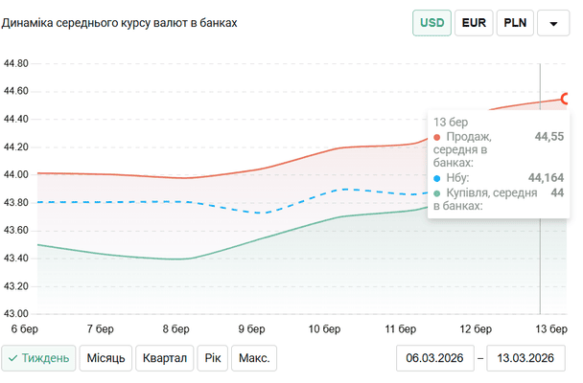Open the end date field 13.03.2026

pos(526,358)
